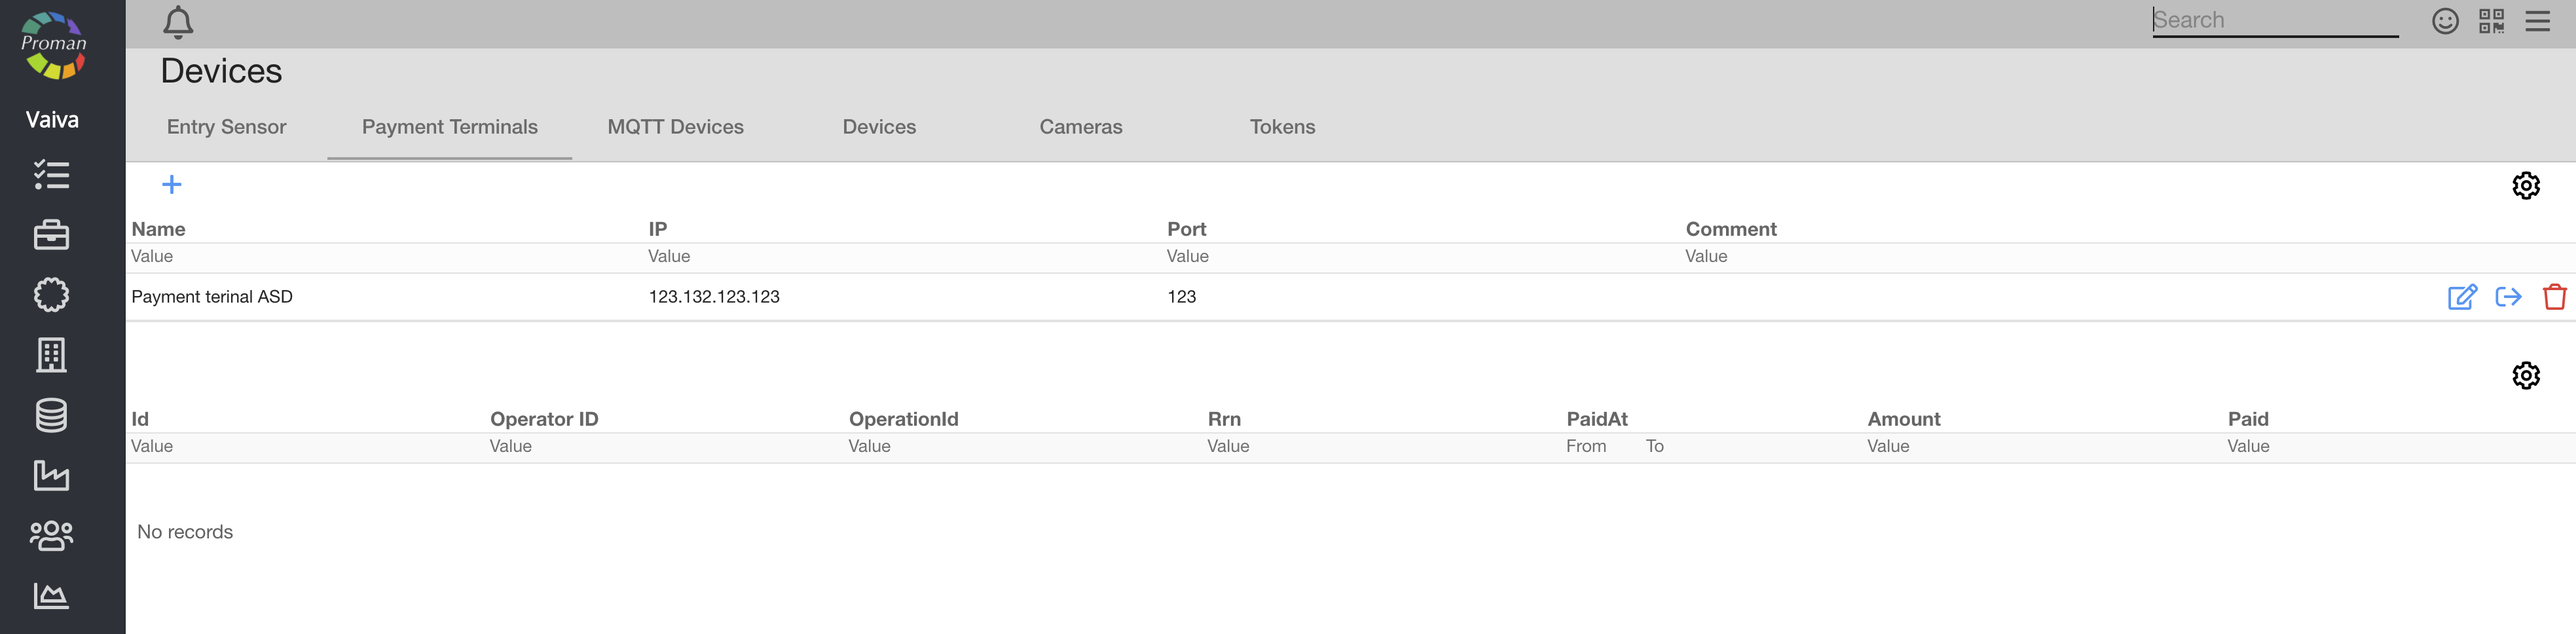Add a new payment terminal with plus icon

tap(172, 184)
